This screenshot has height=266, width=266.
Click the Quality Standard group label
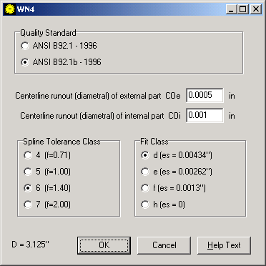point(48,33)
